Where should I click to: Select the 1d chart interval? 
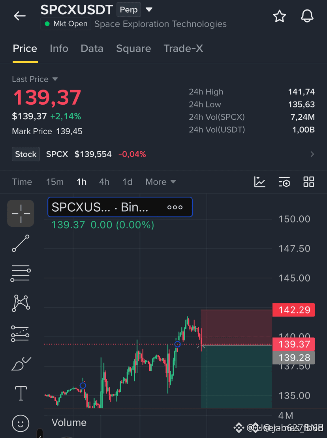[127, 182]
